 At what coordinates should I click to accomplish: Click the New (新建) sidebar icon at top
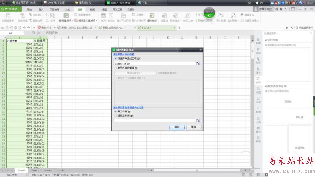258,41
